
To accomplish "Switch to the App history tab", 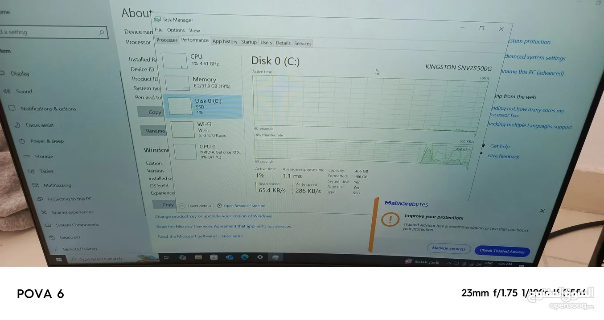I will point(225,41).
